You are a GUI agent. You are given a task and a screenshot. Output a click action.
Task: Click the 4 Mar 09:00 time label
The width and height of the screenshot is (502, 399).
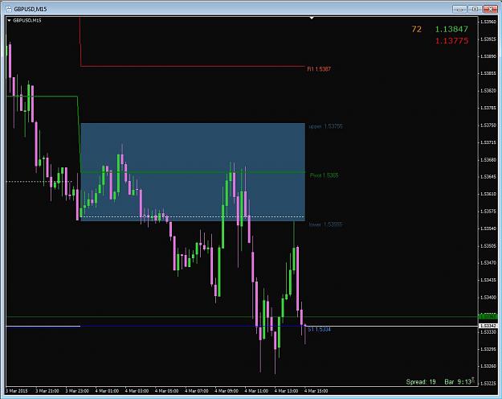(x=227, y=391)
